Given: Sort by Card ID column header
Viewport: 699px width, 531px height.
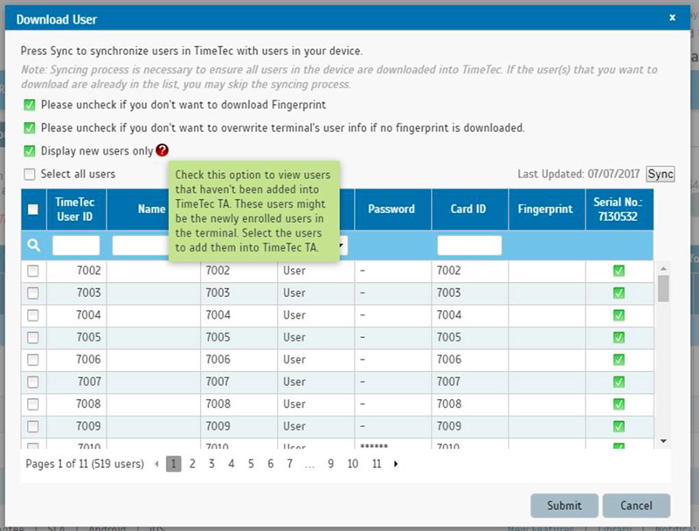Looking at the screenshot, I should (468, 210).
